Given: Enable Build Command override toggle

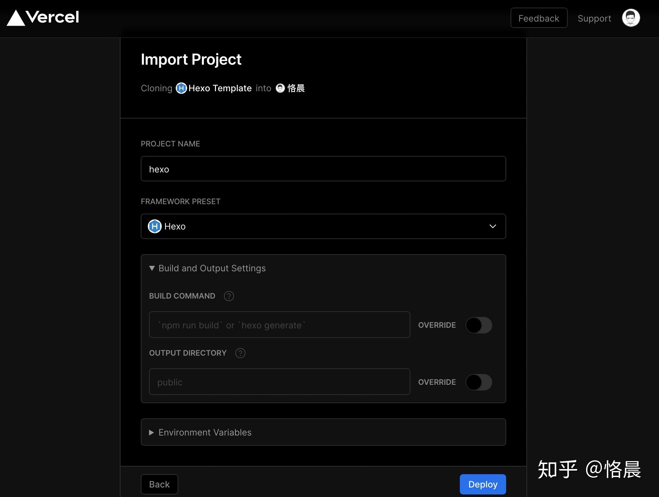Looking at the screenshot, I should 478,325.
